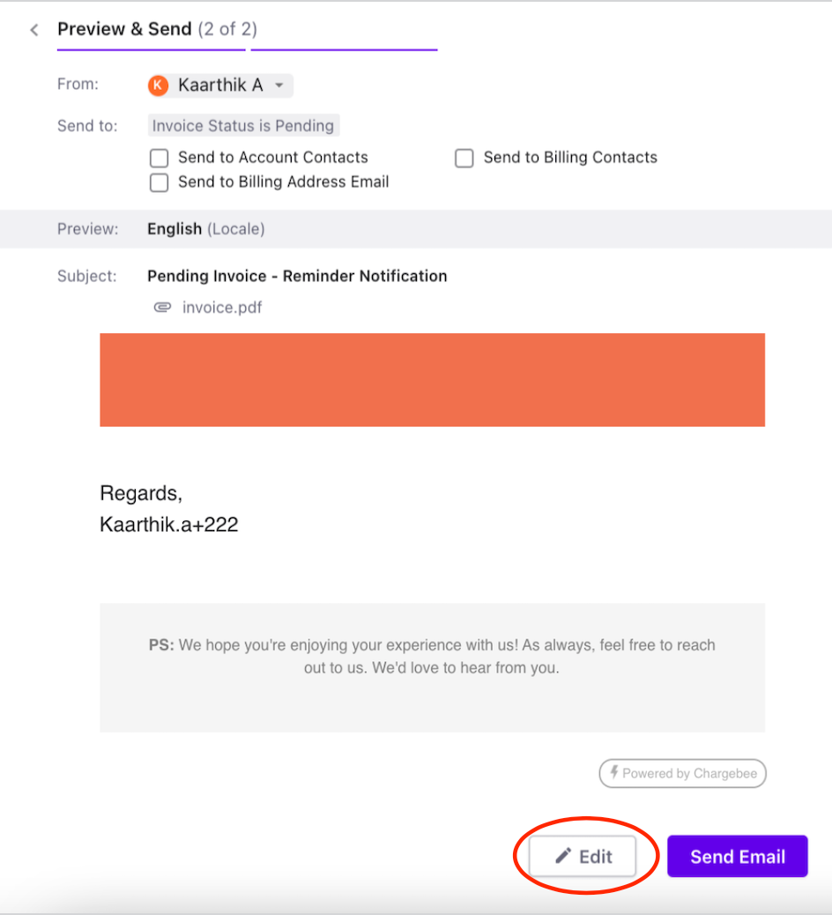832x915 pixels.
Task: Select the second step progress bar
Action: point(344,49)
